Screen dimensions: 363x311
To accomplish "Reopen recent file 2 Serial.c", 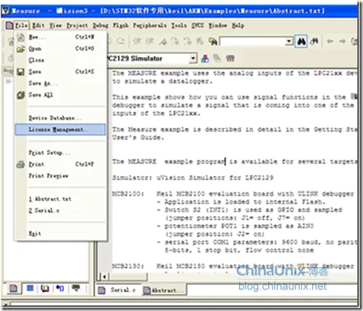I will click(60, 210).
